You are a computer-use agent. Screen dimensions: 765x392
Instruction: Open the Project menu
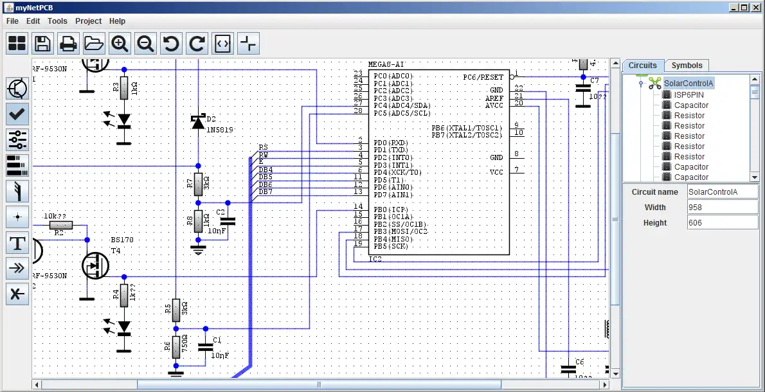click(88, 21)
